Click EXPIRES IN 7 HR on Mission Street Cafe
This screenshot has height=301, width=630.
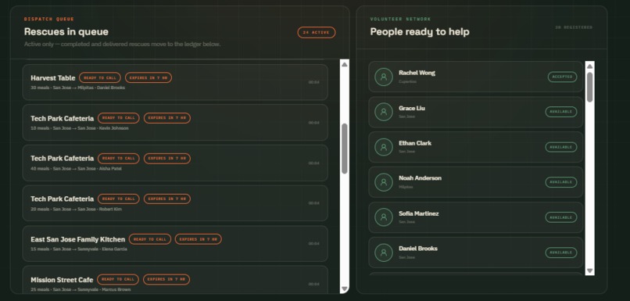pos(166,279)
